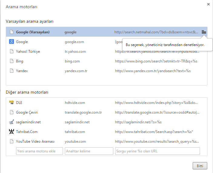Focus the Sorgu yerine %s olan URL field
Viewport: 213px width, 173px height.
click(158, 151)
